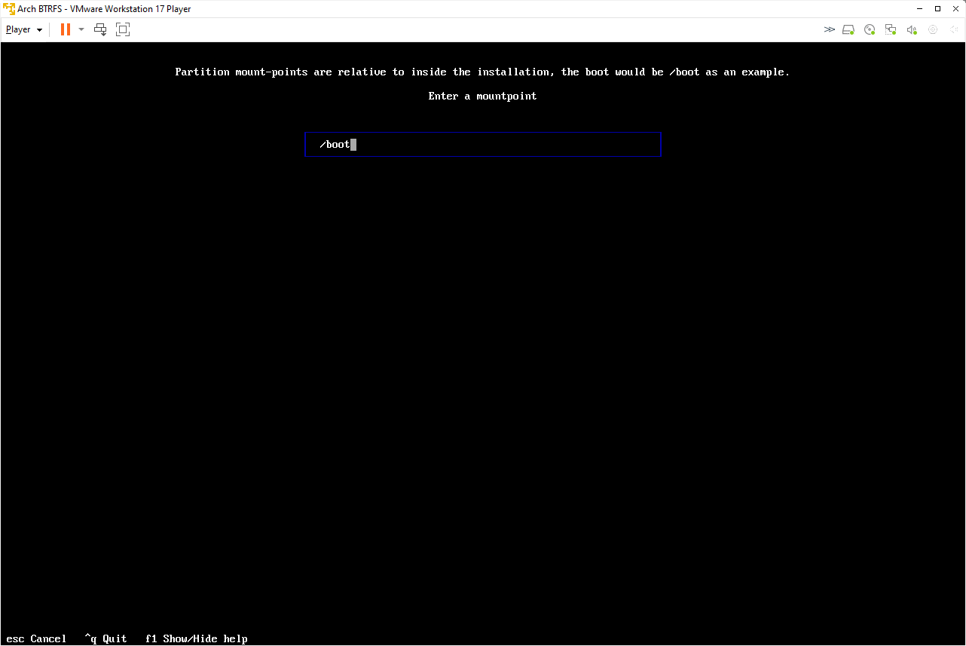Click the hard disk device icon

848,29
